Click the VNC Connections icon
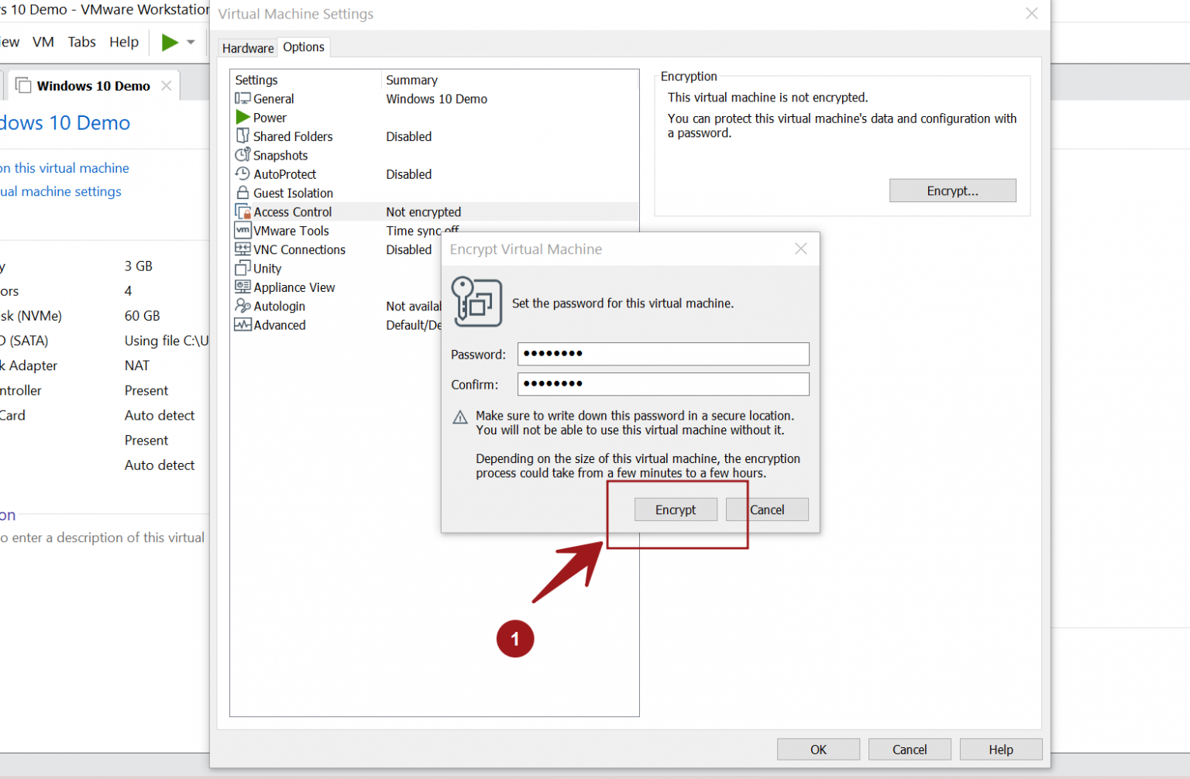The height and width of the screenshot is (779, 1190). click(x=242, y=249)
